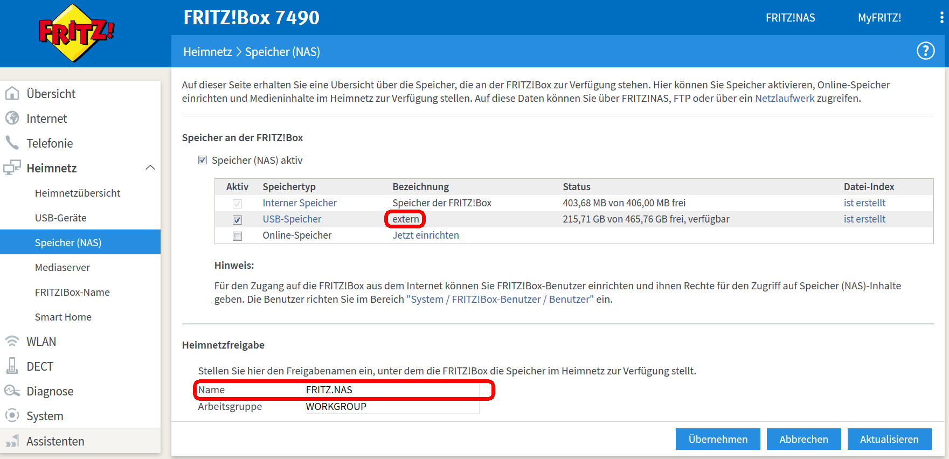Click the Telefonie phone icon
The image size is (949, 459).
(x=12, y=143)
